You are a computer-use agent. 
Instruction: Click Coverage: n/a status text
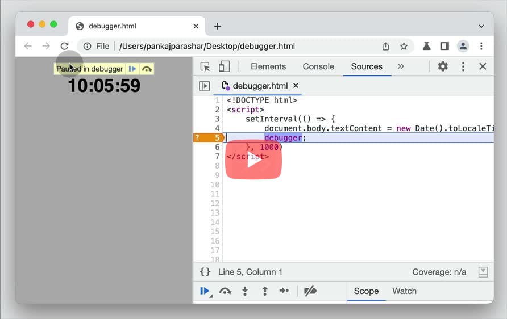(x=439, y=272)
